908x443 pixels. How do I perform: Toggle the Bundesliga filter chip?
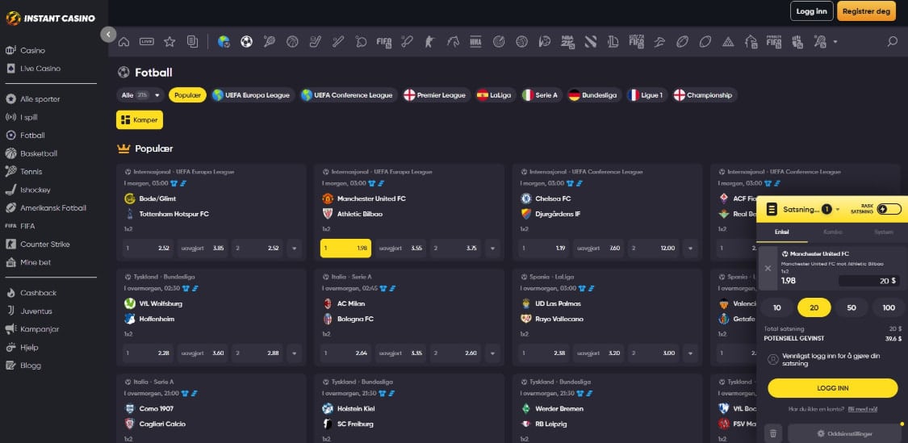[593, 95]
